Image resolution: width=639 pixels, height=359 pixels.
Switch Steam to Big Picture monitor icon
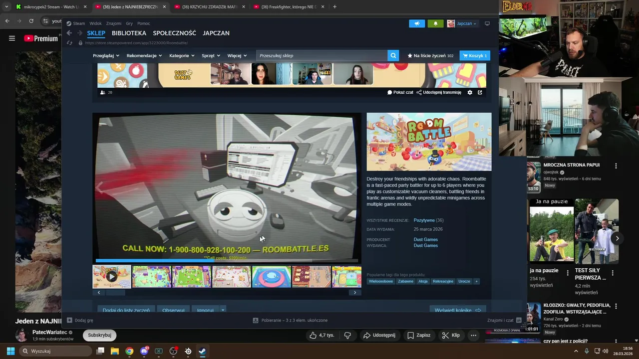487,23
